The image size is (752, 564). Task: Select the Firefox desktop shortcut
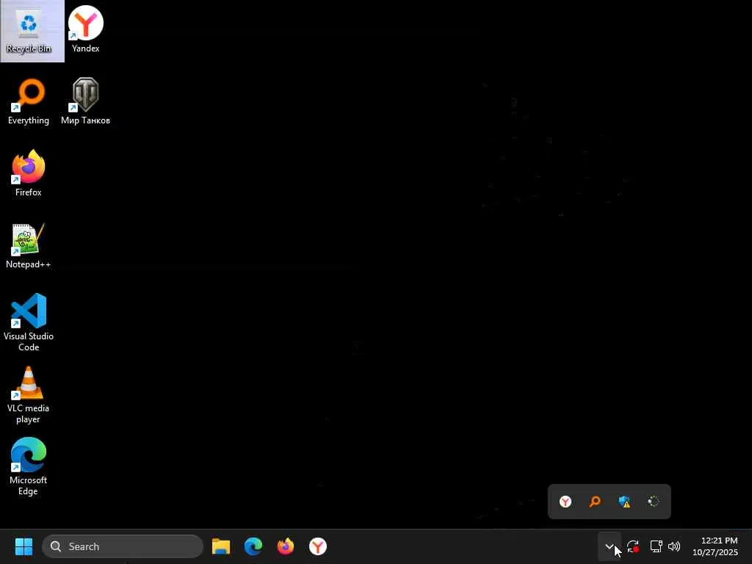click(29, 173)
